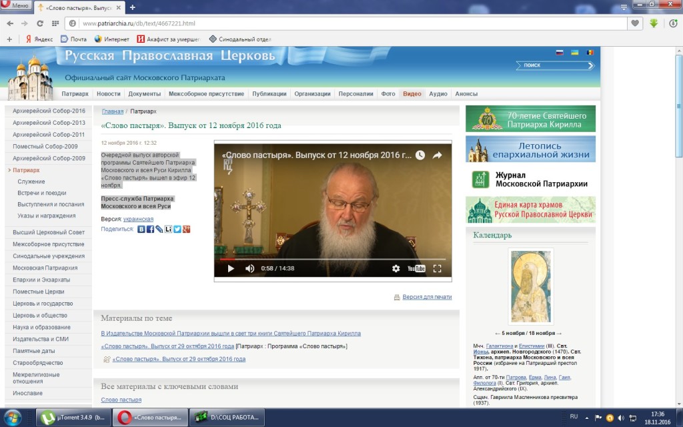Image resolution: width=683 pixels, height=427 pixels.
Task: Go back using the browser arrow
Action: pos(10,23)
